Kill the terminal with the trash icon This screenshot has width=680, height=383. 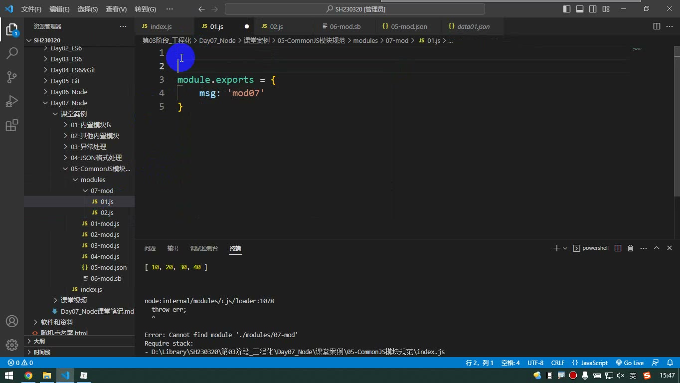[x=630, y=248]
